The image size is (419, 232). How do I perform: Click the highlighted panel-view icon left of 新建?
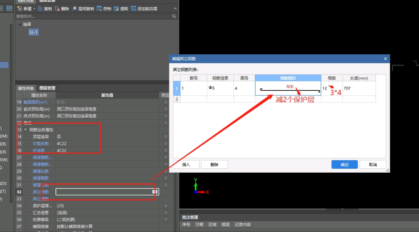point(9,8)
